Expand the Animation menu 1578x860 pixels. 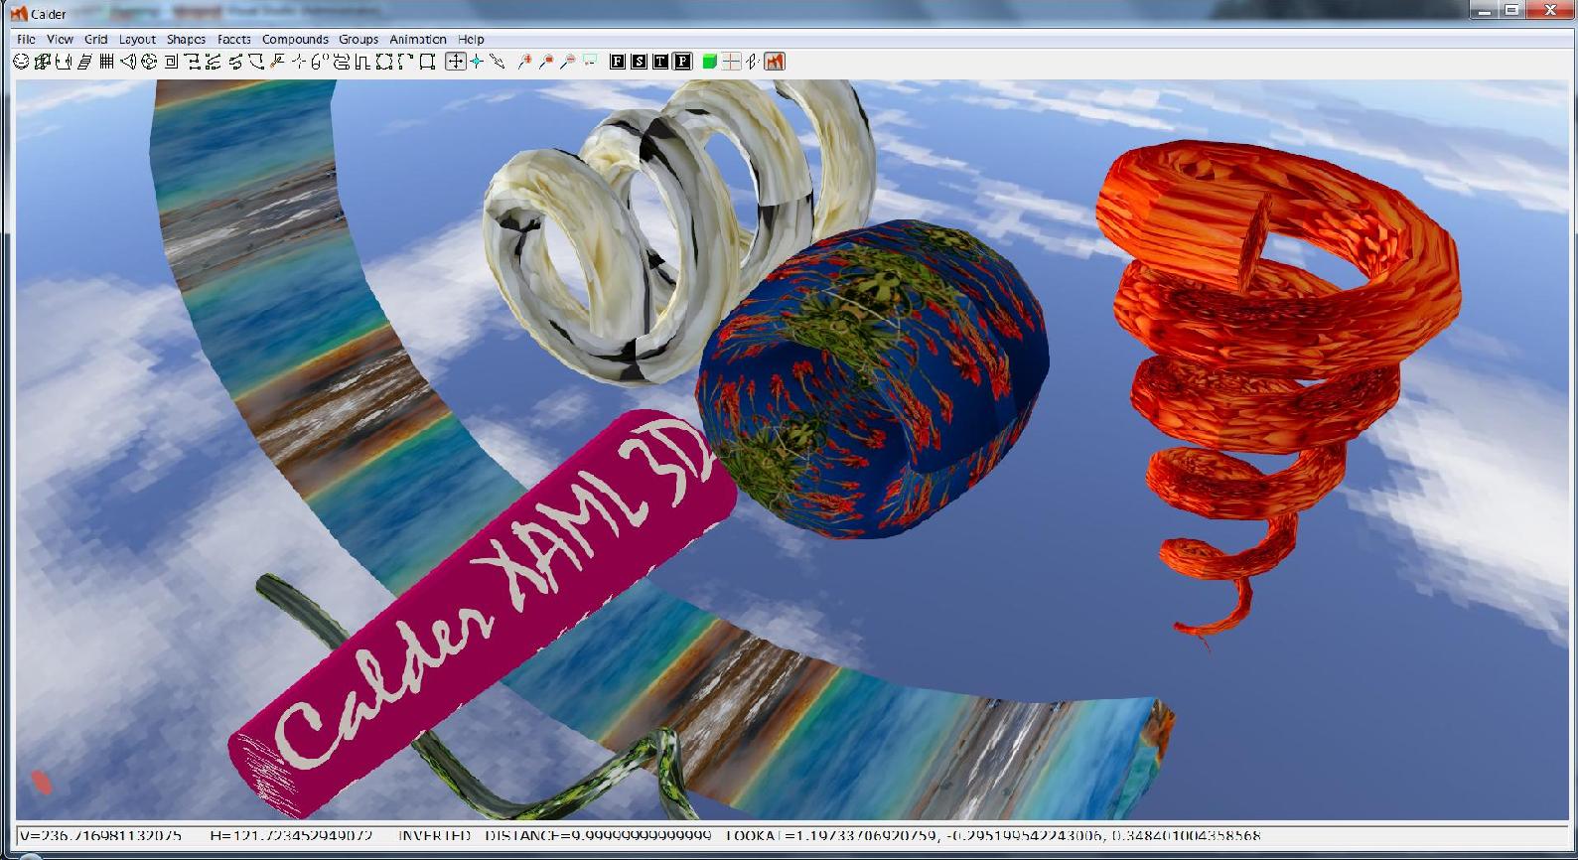(417, 40)
